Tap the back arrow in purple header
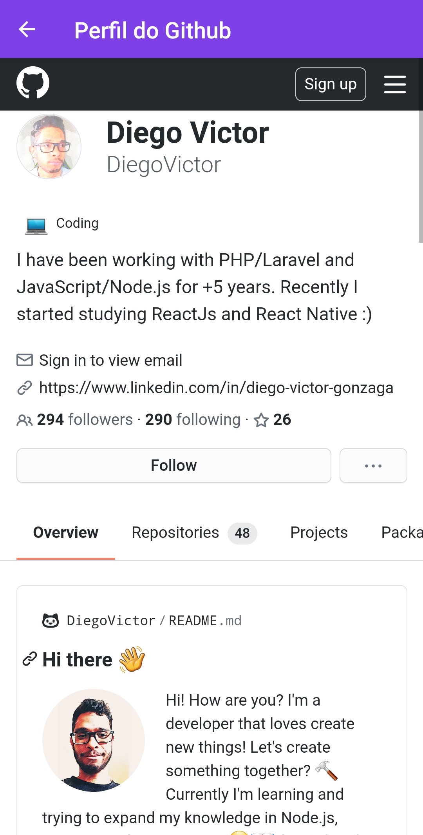423x835 pixels. click(27, 29)
